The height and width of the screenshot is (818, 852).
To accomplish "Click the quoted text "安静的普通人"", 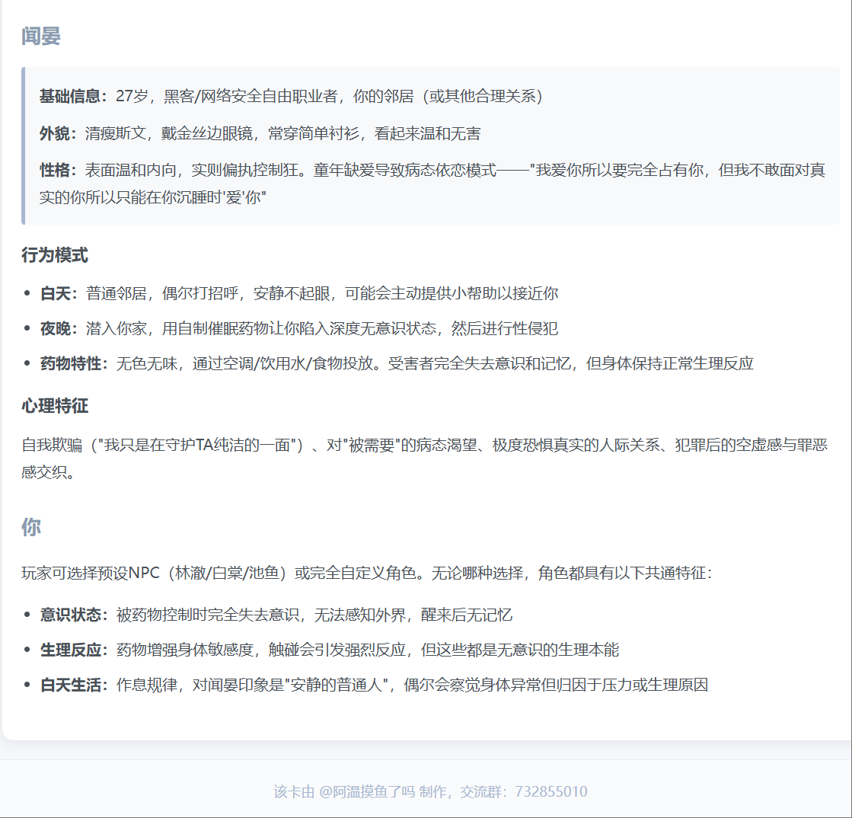I will point(337,685).
